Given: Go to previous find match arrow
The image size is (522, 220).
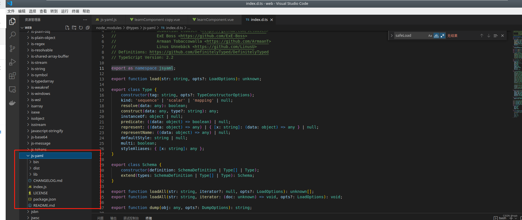Looking at the screenshot, I should (x=482, y=36).
